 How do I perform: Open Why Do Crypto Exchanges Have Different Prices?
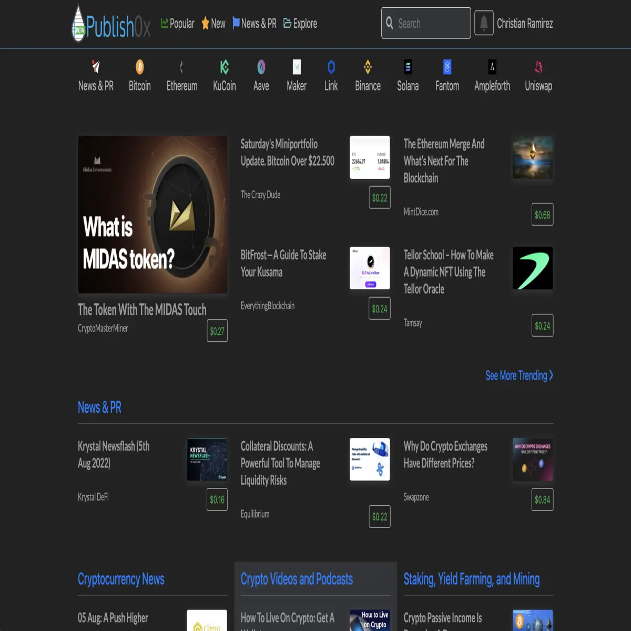pos(445,455)
